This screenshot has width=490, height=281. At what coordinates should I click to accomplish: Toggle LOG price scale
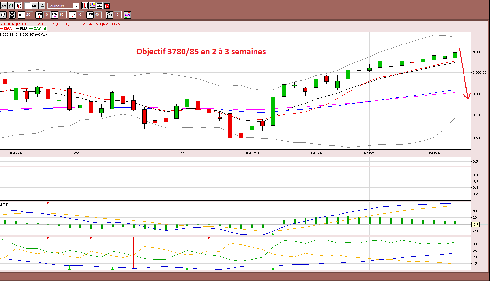pyautogui.click(x=27, y=6)
